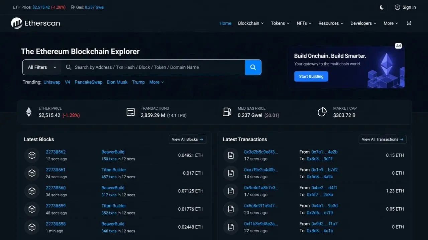Click the block cube icon for 22738562
The image size is (428, 240).
click(x=32, y=155)
